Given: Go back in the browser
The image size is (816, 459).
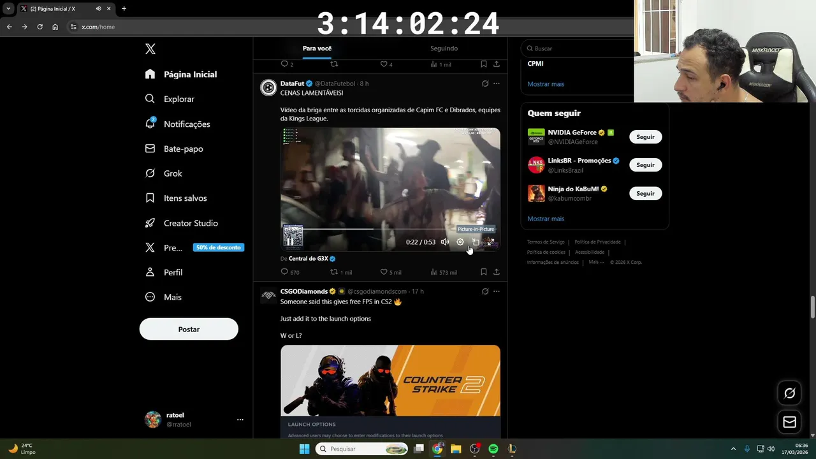Looking at the screenshot, I should pyautogui.click(x=9, y=27).
